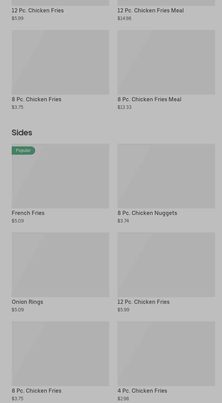This screenshot has height=403, width=222.
Task: Open the 8 Pc. Chicken Fries image under Sides
Action: [x=60, y=354]
